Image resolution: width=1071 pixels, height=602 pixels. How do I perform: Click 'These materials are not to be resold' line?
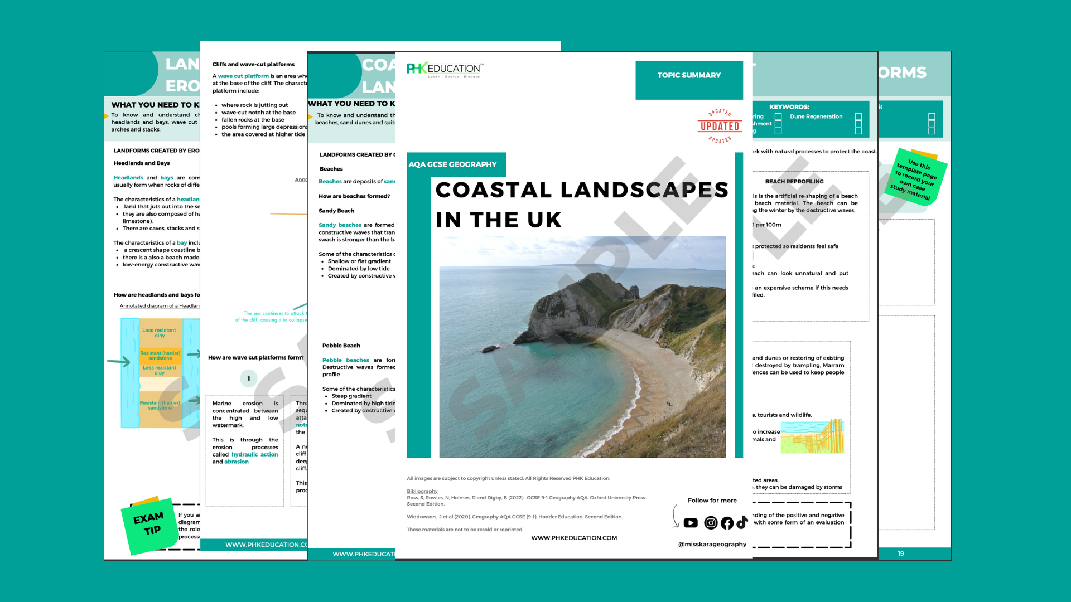point(465,530)
